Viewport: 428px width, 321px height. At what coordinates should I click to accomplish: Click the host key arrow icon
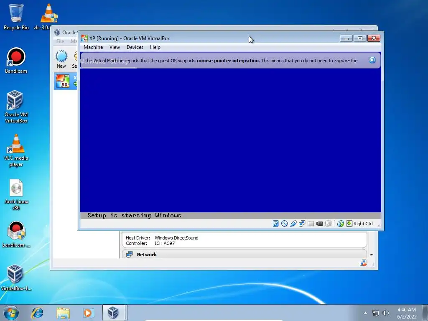coord(349,224)
